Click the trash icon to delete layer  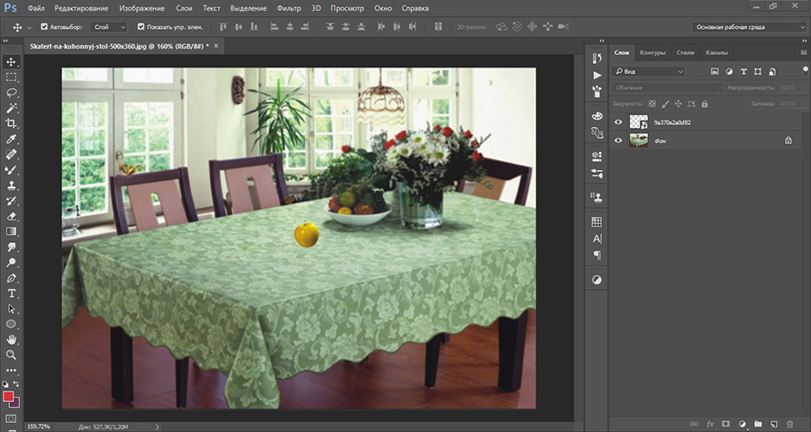pos(789,423)
